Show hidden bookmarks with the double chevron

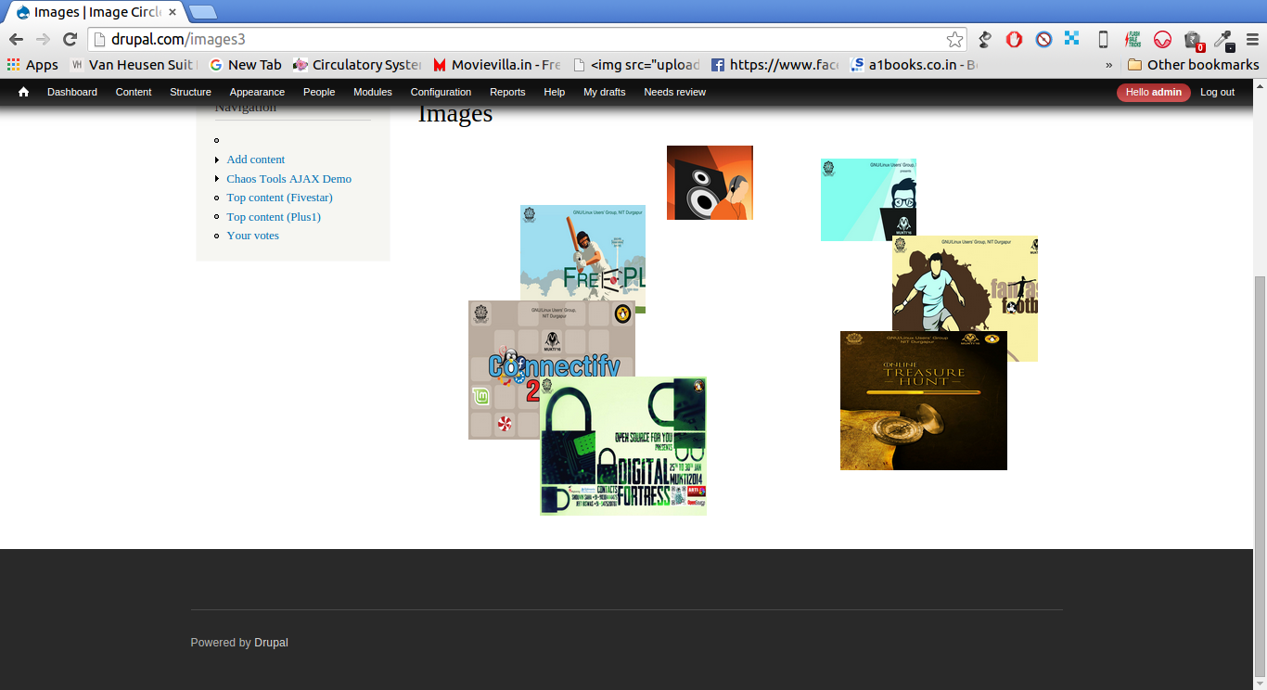point(1108,65)
